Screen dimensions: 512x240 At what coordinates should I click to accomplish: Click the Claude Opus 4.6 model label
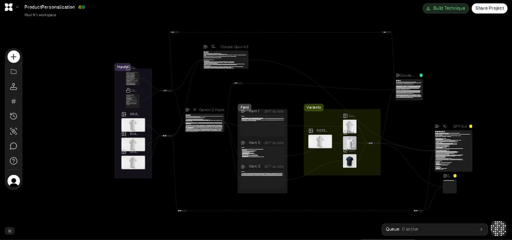tap(234, 47)
